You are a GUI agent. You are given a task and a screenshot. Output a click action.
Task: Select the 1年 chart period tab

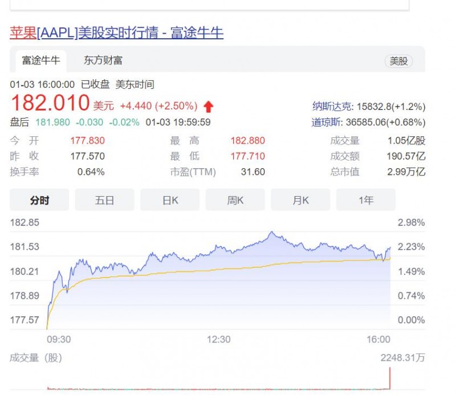coord(366,200)
